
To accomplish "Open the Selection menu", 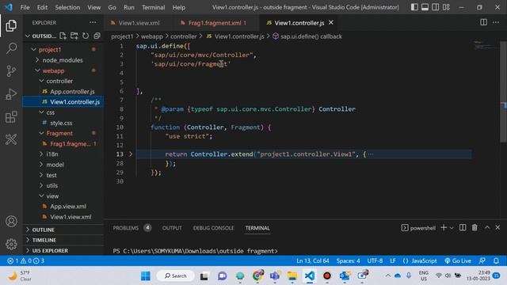I will 67,7.
